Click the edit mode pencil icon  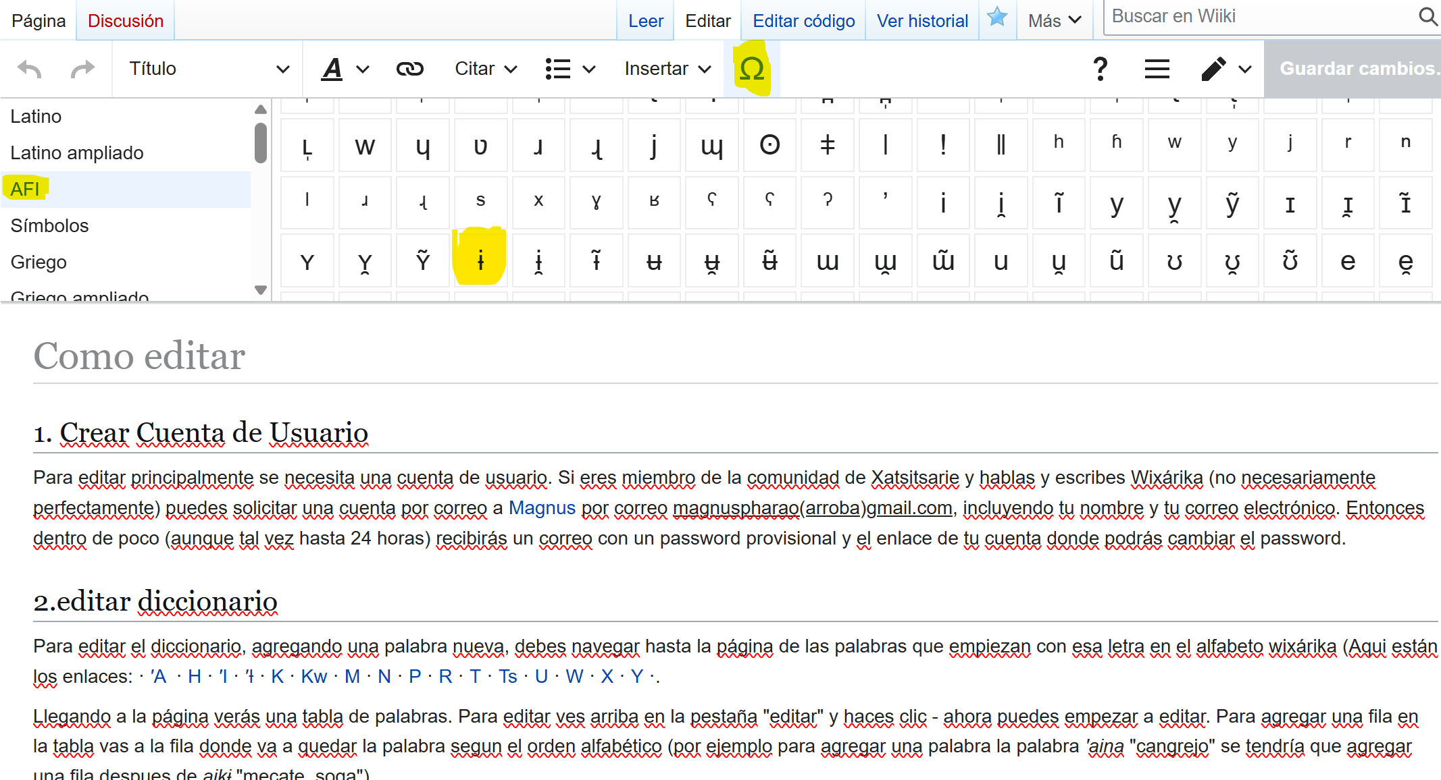(1214, 69)
